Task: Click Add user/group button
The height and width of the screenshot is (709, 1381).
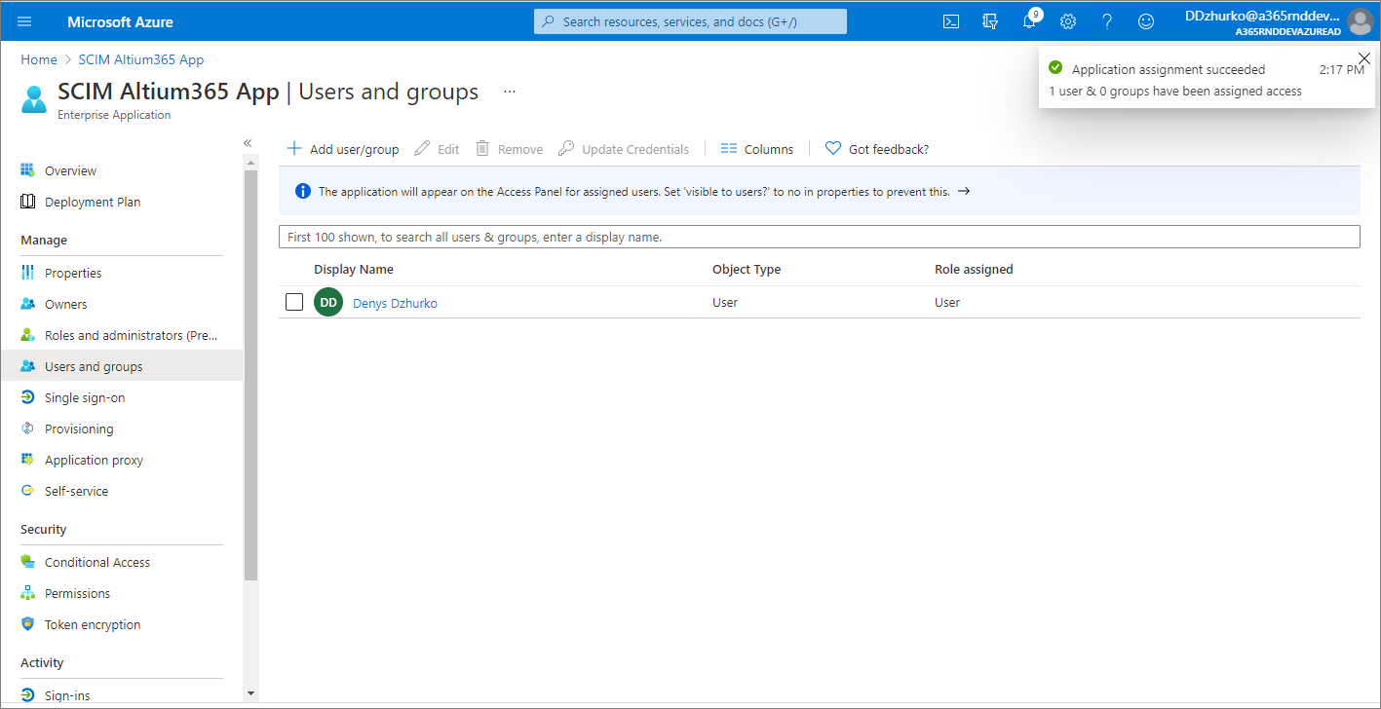Action: [343, 149]
